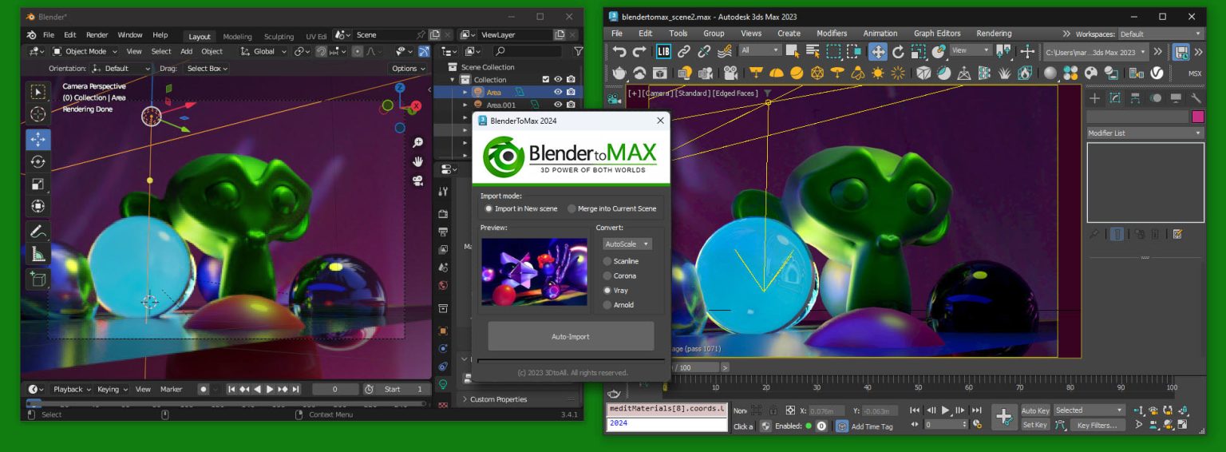Viewport: 1226px width, 452px height.
Task: Click the pink object color swatch
Action: 1197,117
